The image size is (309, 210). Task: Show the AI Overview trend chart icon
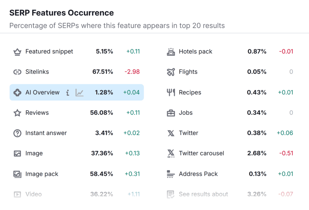[80, 93]
